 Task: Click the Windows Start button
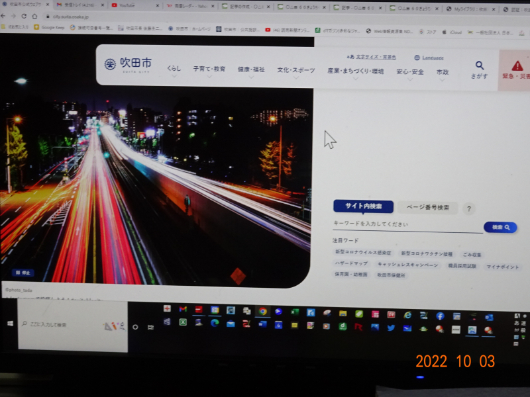(x=10, y=324)
